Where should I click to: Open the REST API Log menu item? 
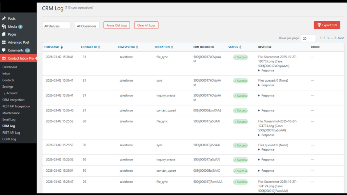11,133
